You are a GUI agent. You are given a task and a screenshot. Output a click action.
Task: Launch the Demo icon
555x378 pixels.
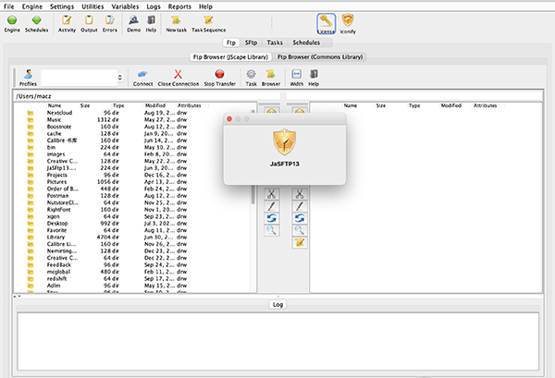pyautogui.click(x=133, y=20)
